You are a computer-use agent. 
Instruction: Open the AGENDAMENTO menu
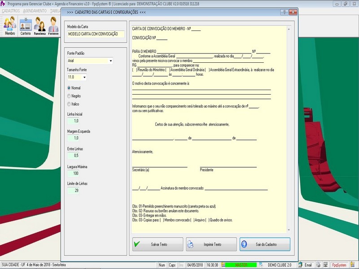pyautogui.click(x=35, y=10)
